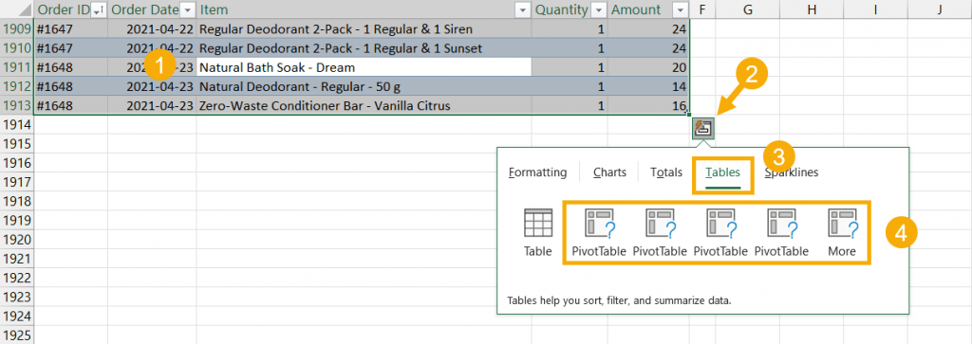Select column H header

(812, 9)
